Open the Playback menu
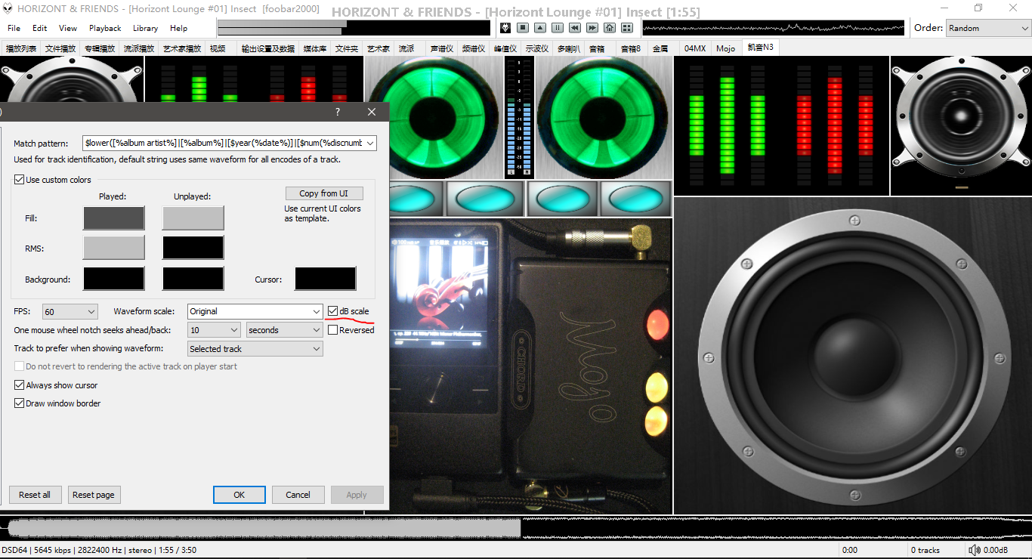 [105, 28]
